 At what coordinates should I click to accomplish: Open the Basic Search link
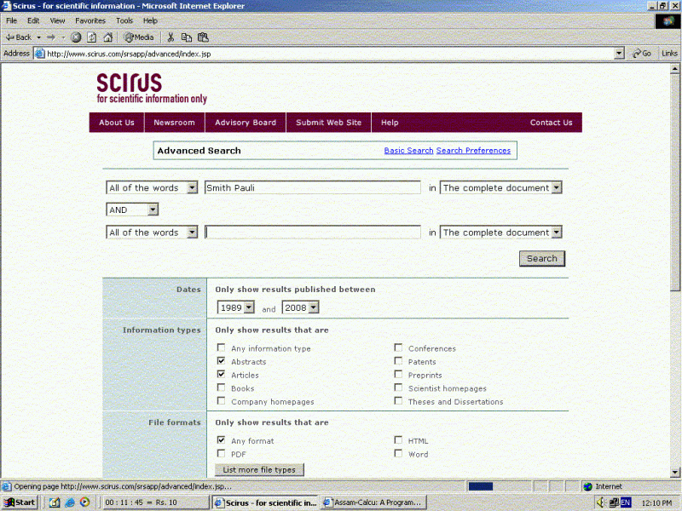coord(408,151)
